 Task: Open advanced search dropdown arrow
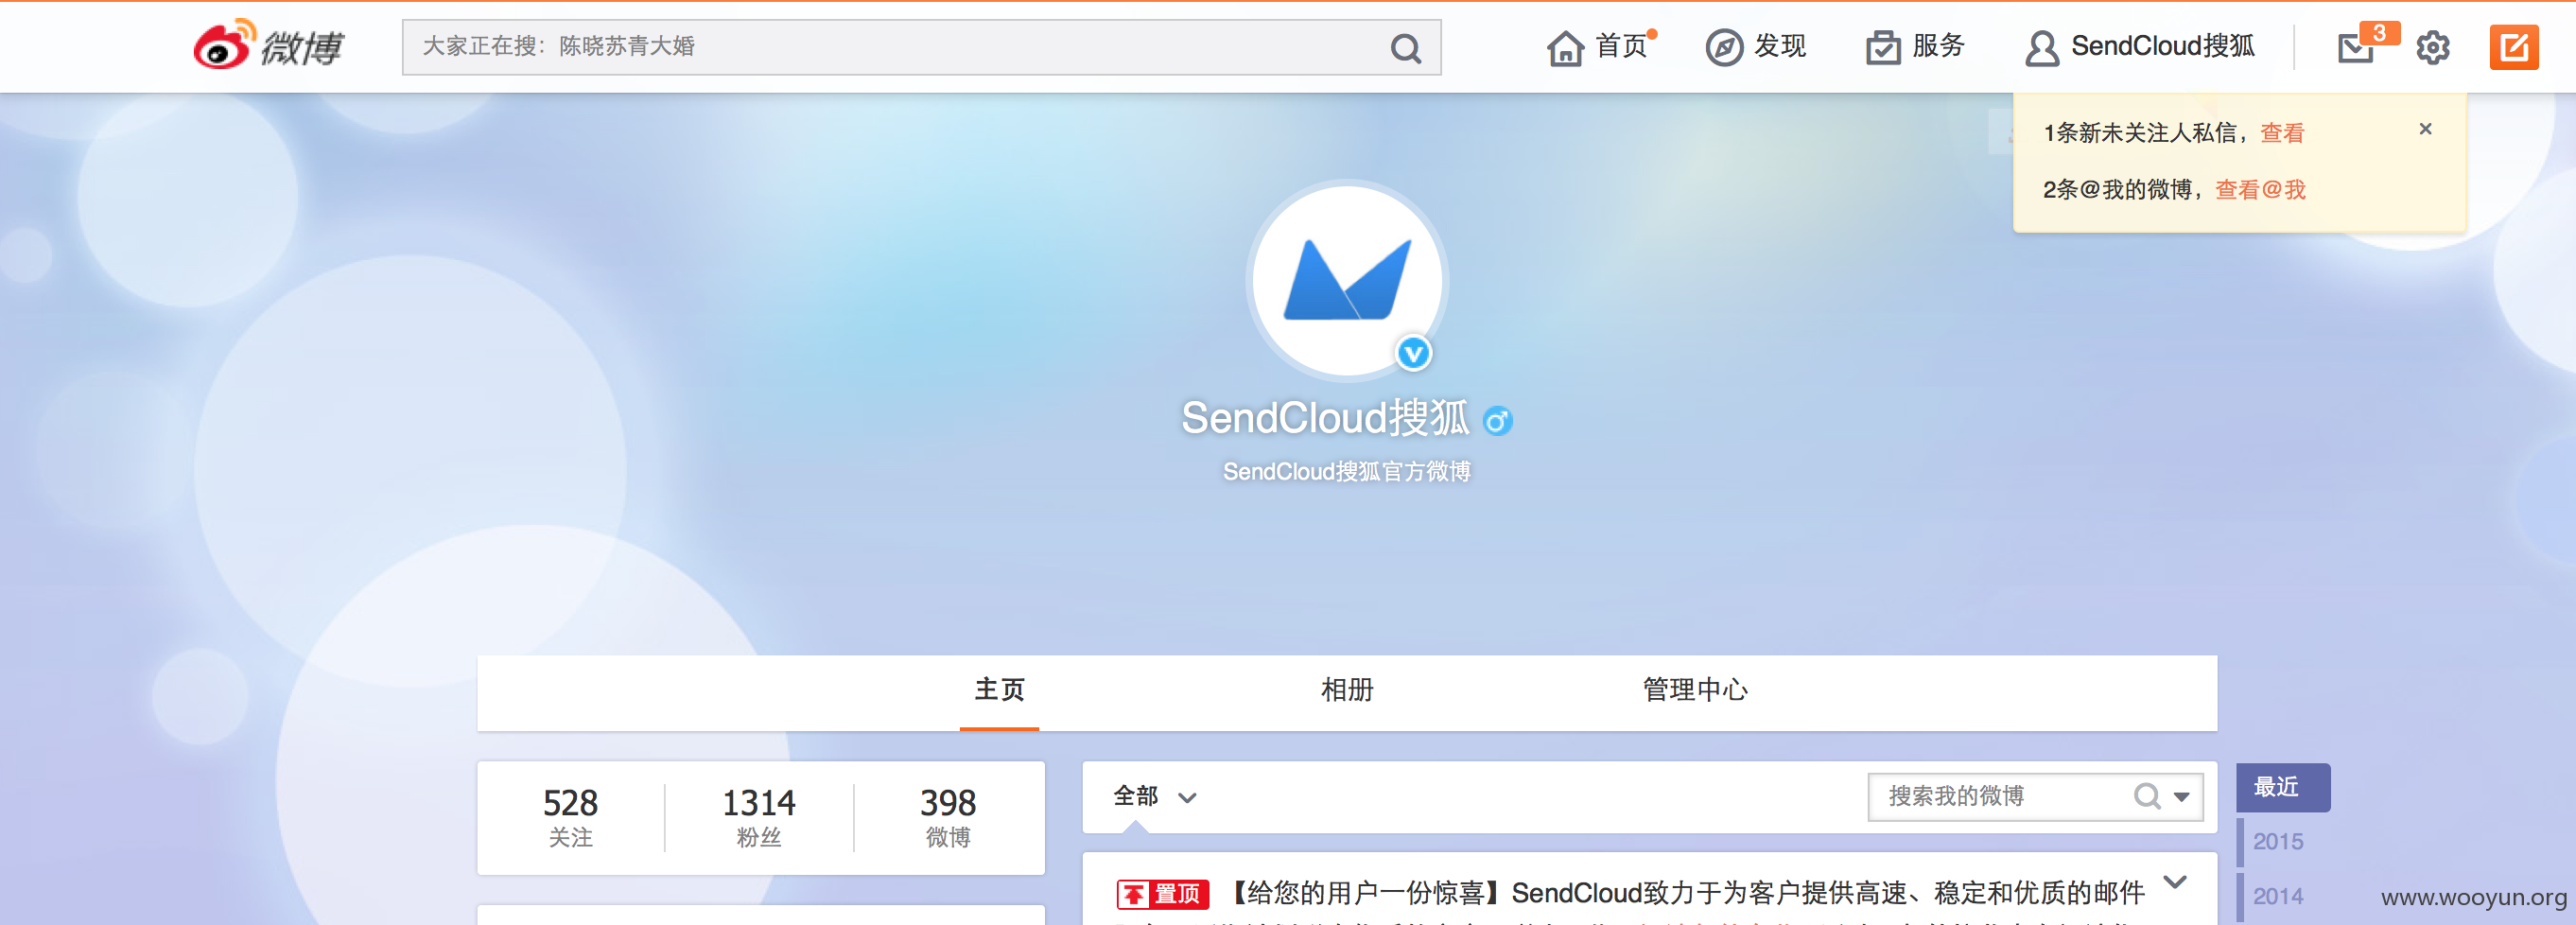2181,797
